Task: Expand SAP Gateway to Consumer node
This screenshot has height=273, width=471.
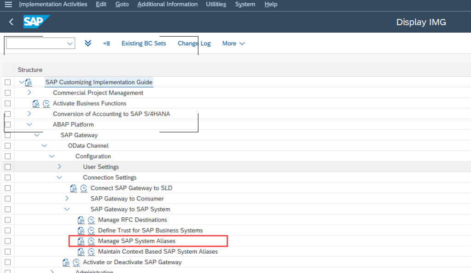Action: tap(67, 199)
